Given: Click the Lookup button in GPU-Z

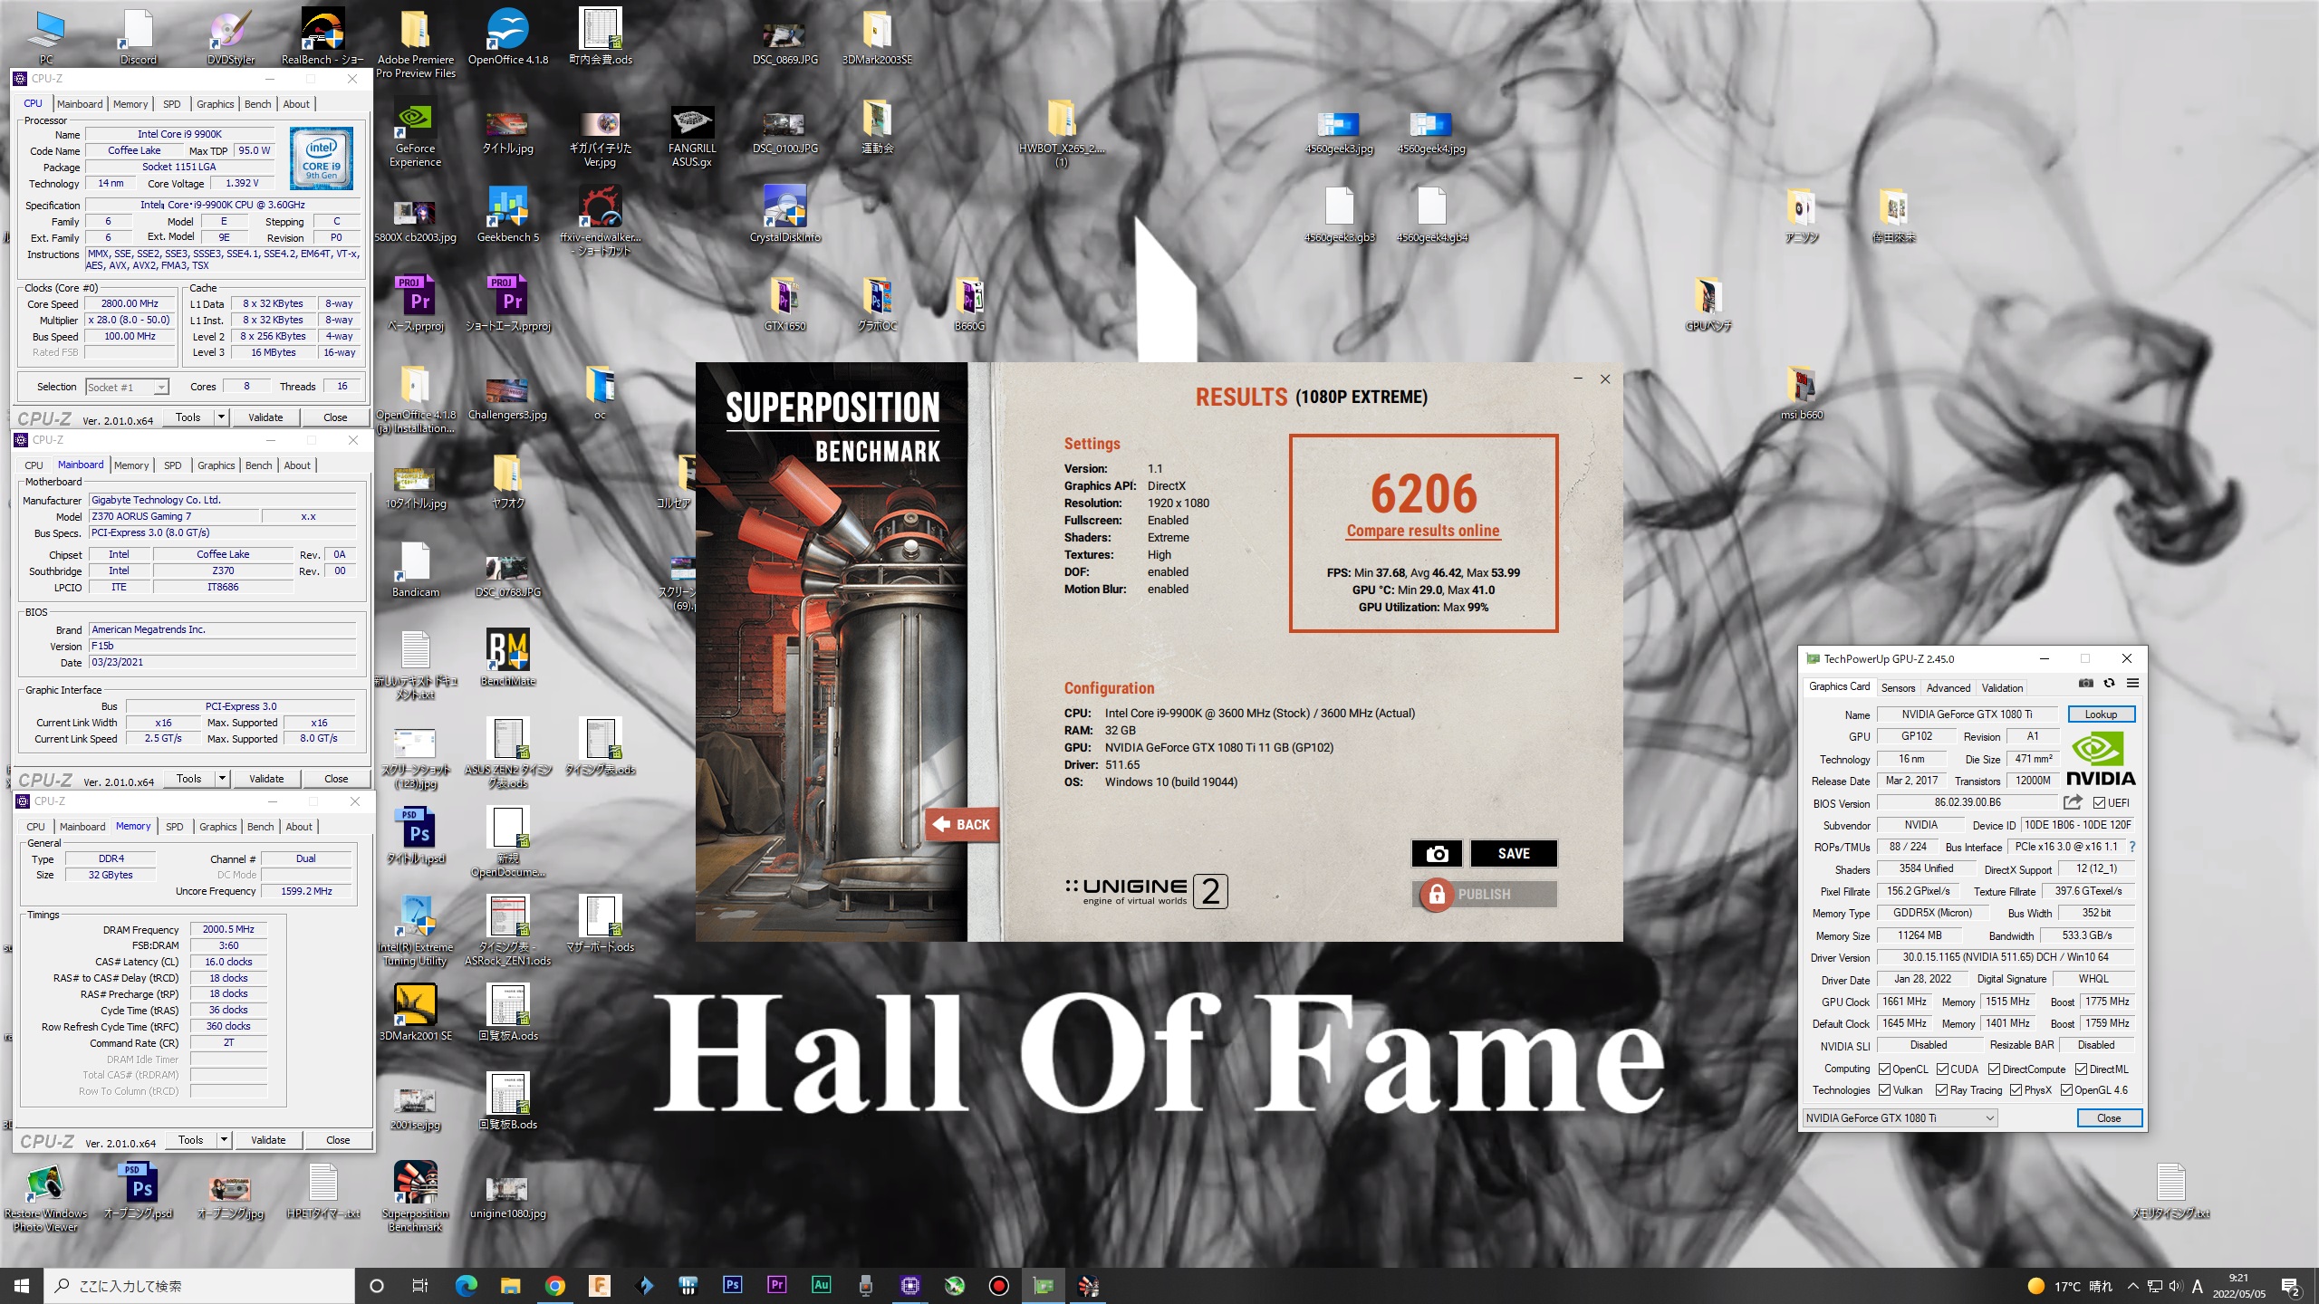Looking at the screenshot, I should point(2101,714).
